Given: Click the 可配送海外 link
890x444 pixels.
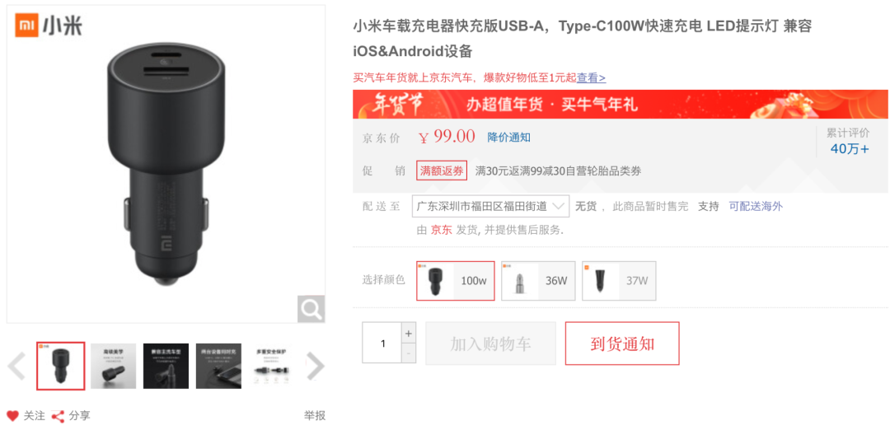Looking at the screenshot, I should (756, 207).
